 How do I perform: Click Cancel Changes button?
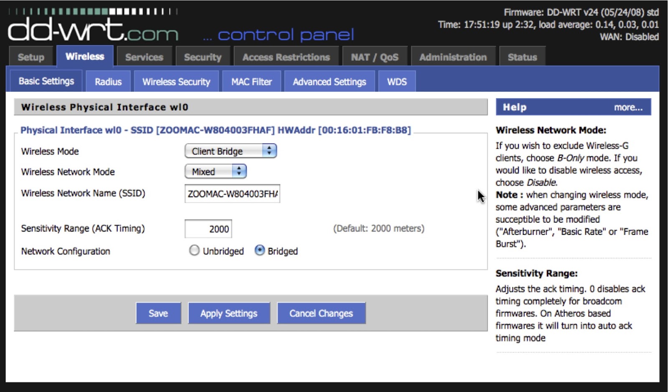tap(321, 313)
